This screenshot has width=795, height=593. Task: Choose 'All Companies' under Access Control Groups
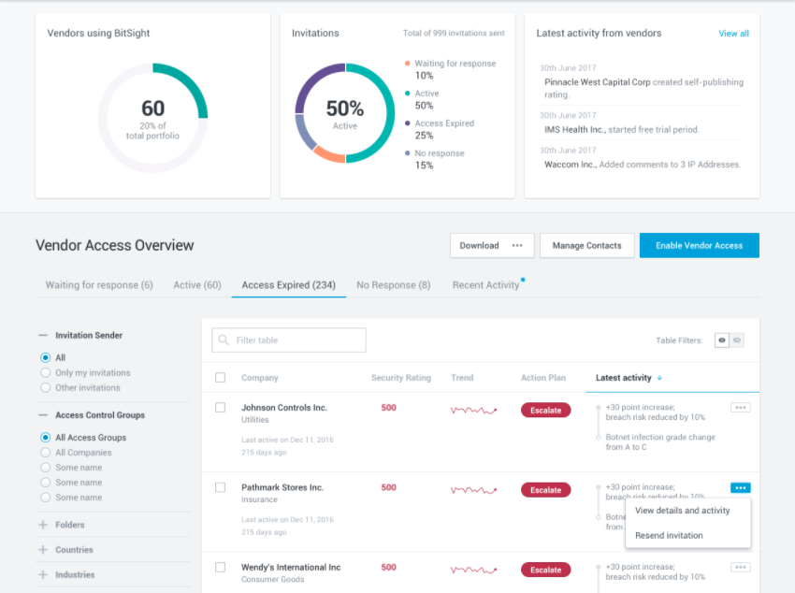point(46,452)
